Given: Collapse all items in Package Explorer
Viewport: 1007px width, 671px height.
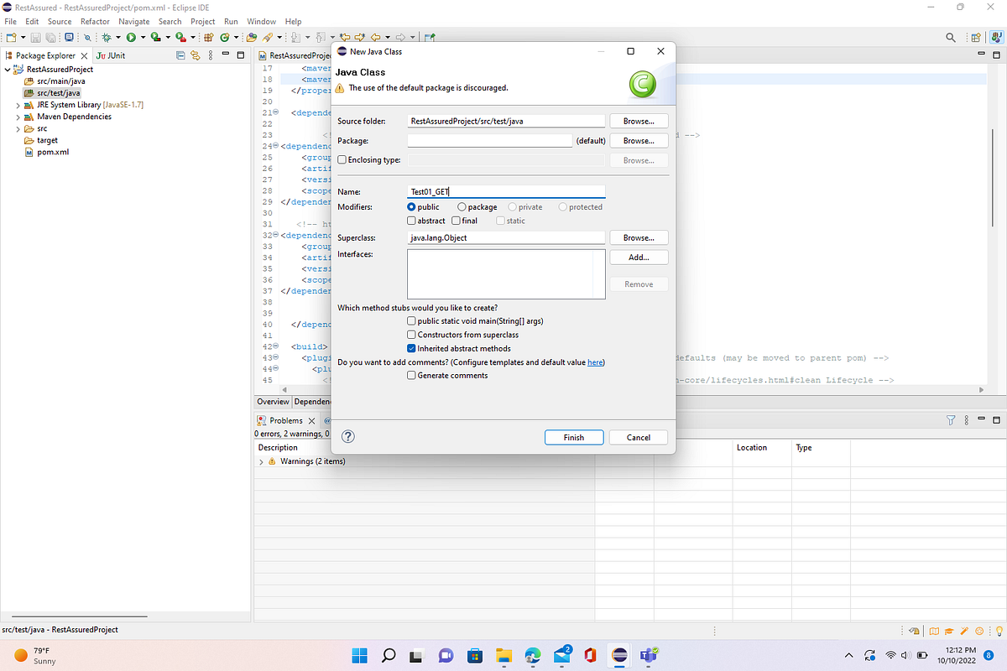Looking at the screenshot, I should tap(180, 55).
